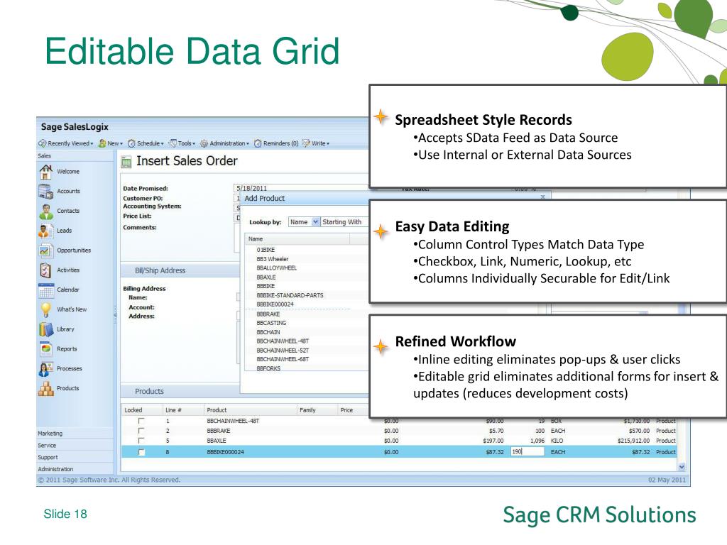Click the $5.70 price cell
Image resolution: width=727 pixels, height=545 pixels.
496,431
